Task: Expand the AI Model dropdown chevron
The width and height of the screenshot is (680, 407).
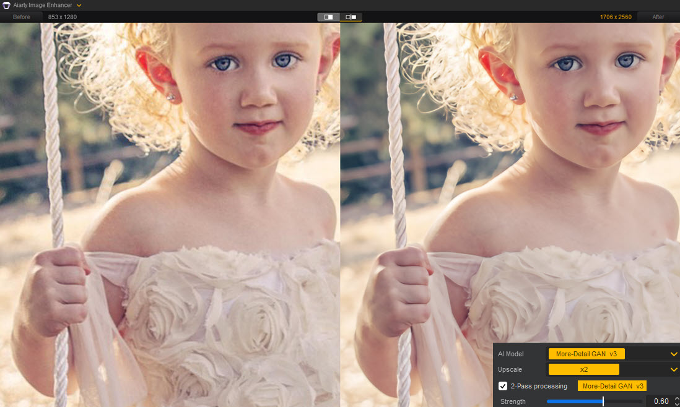Action: [x=674, y=354]
